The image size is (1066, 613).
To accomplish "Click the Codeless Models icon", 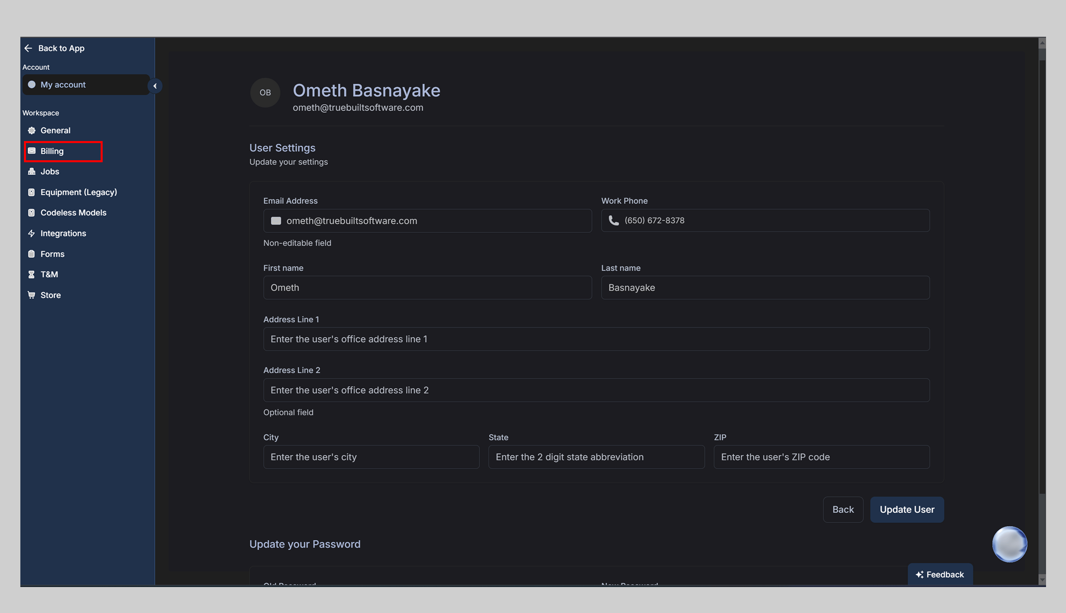I will pos(32,213).
